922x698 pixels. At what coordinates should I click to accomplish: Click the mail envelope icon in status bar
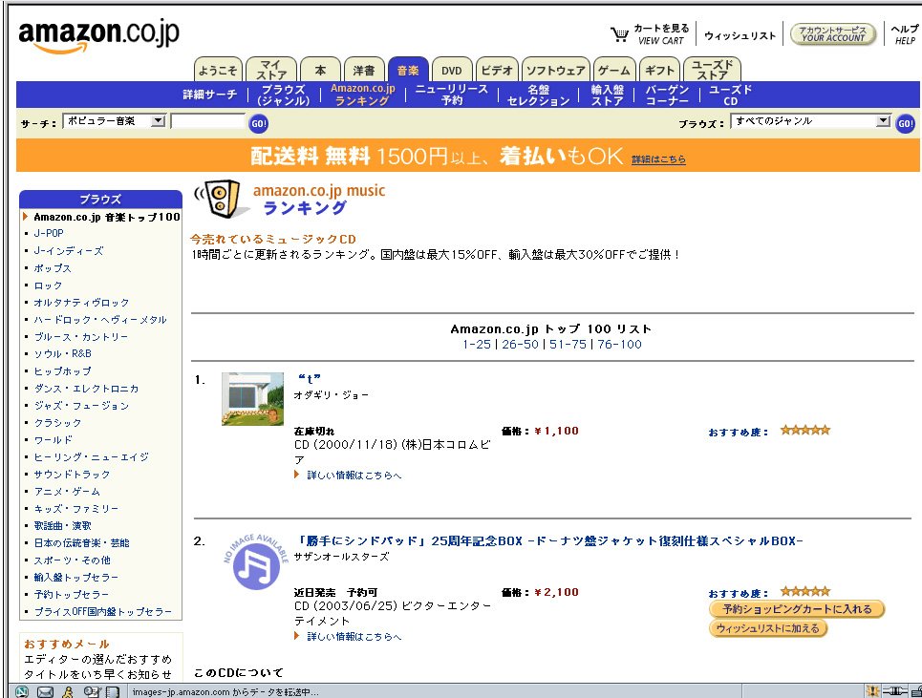click(45, 691)
